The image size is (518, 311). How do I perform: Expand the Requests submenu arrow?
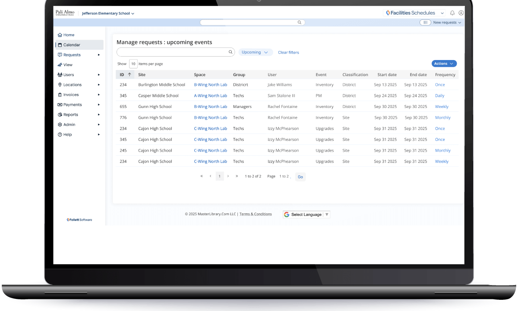click(x=99, y=55)
